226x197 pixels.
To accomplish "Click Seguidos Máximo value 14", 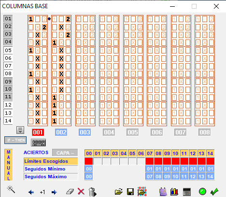I will [211, 177].
